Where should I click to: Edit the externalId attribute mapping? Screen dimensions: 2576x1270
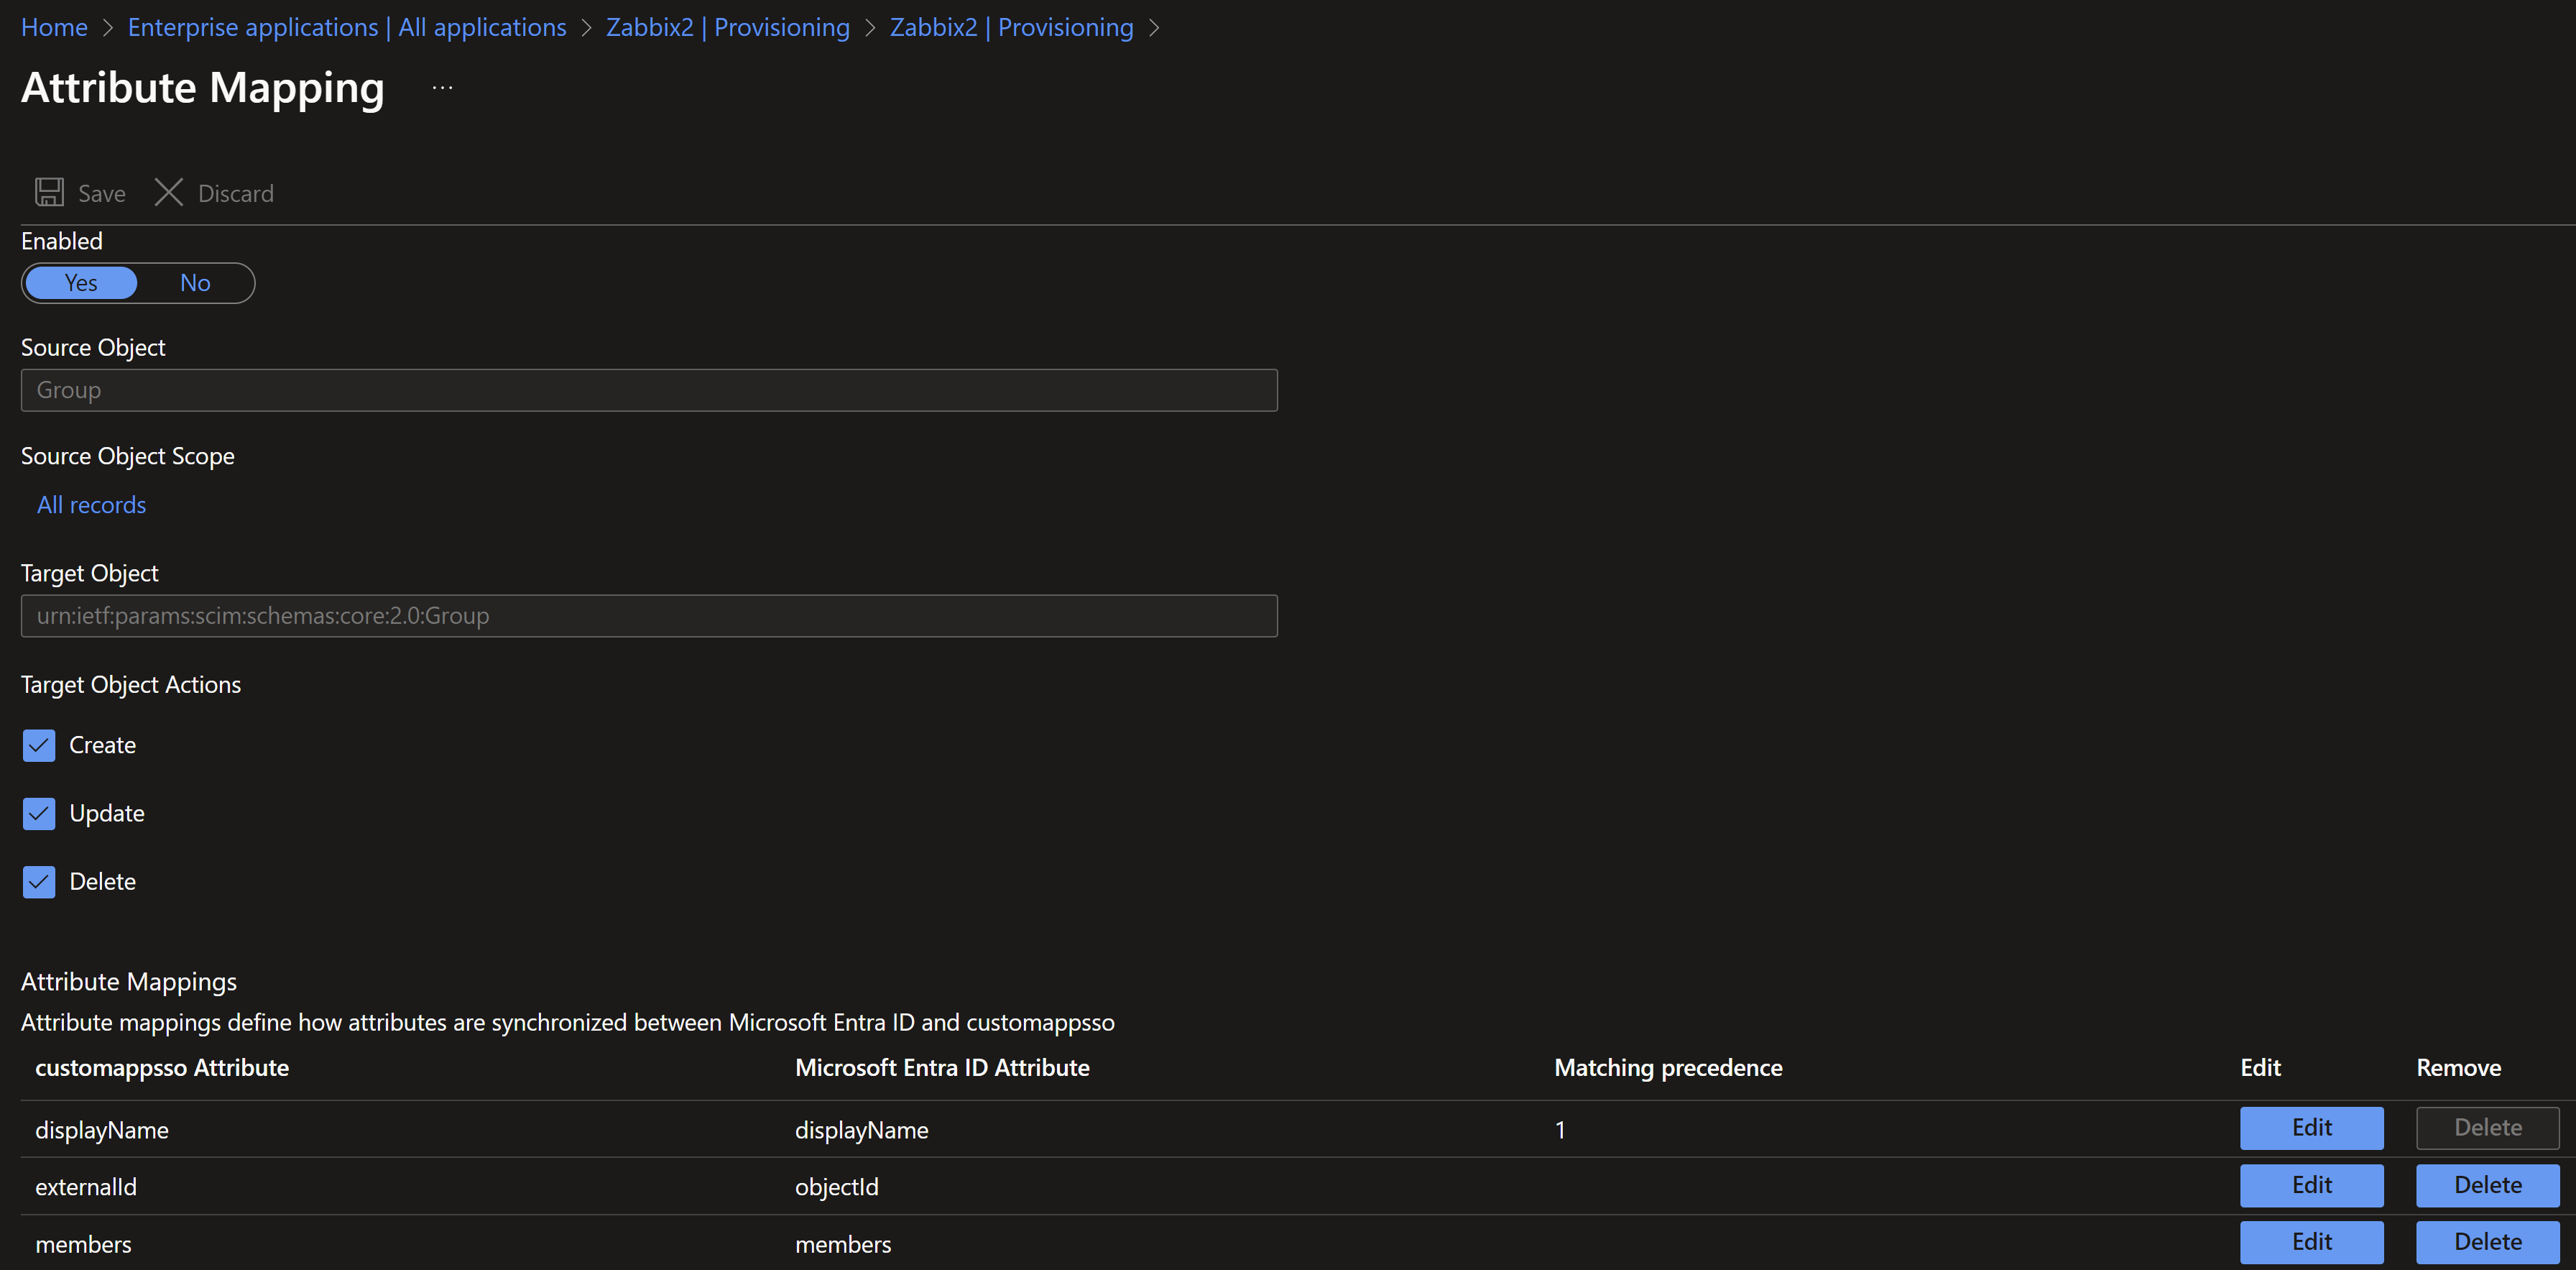pyautogui.click(x=2311, y=1185)
